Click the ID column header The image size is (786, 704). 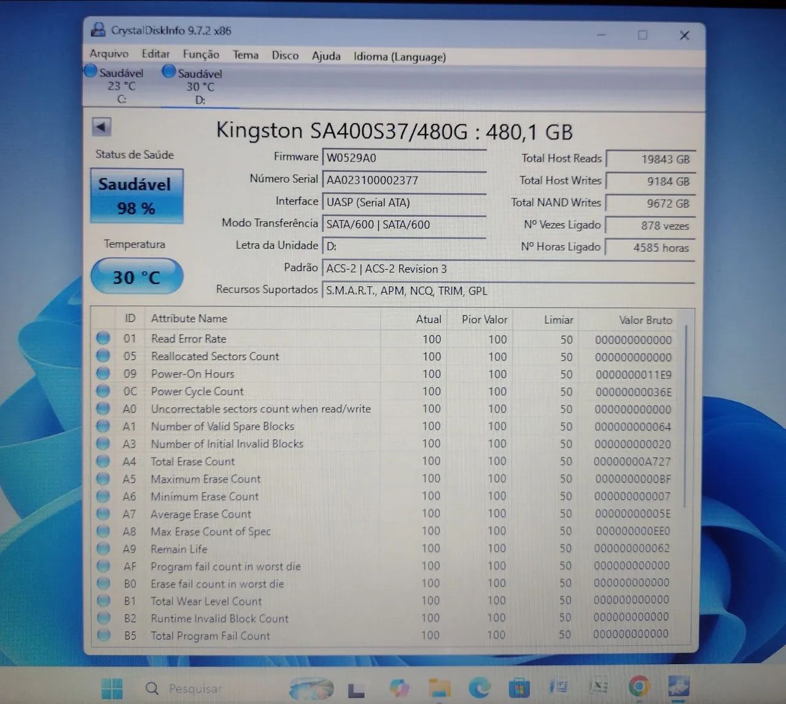coord(130,319)
